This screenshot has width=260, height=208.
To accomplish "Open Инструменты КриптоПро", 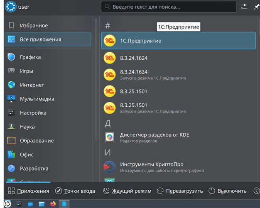I will [179, 167].
